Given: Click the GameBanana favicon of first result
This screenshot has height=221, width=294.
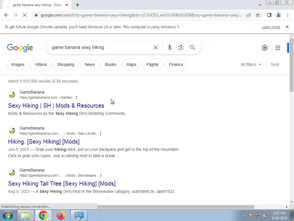Looking at the screenshot, I should tap(12, 94).
